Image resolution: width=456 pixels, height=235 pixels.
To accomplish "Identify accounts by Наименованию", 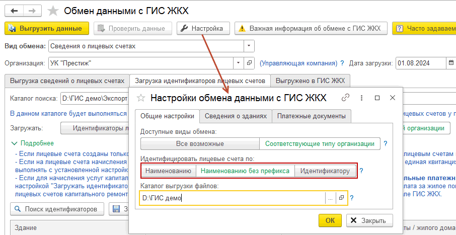I will point(169,171).
